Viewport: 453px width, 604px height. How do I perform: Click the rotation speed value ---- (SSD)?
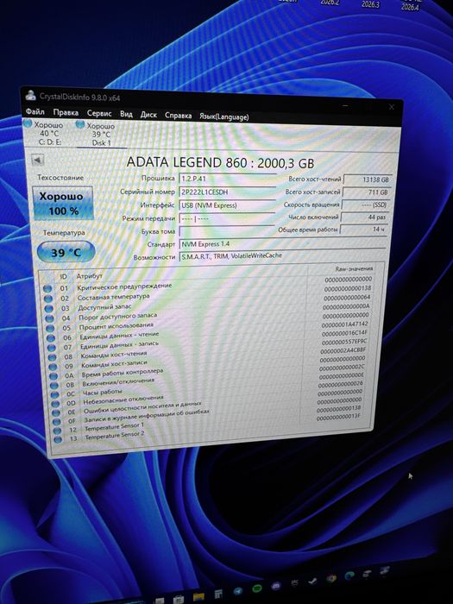[x=366, y=205]
